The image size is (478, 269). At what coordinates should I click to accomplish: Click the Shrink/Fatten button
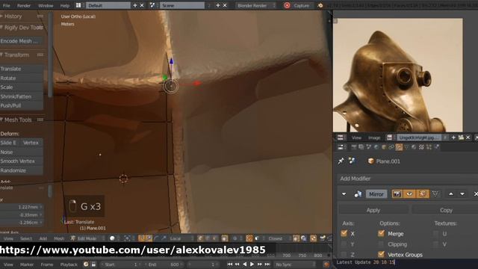pos(21,96)
